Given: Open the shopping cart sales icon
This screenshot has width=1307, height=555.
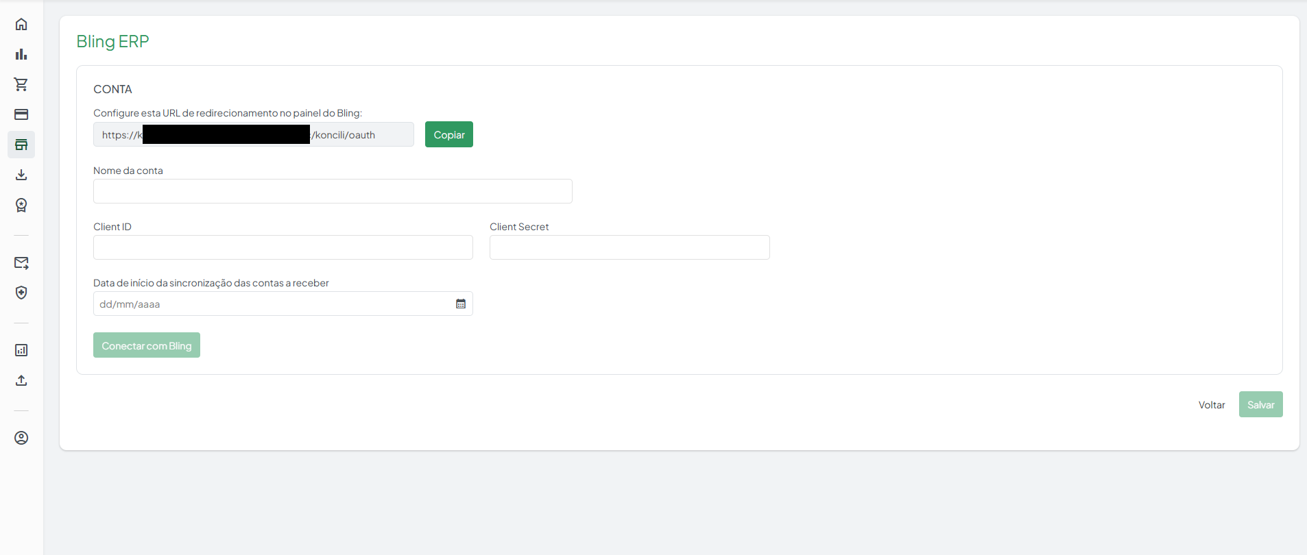Looking at the screenshot, I should [x=21, y=84].
